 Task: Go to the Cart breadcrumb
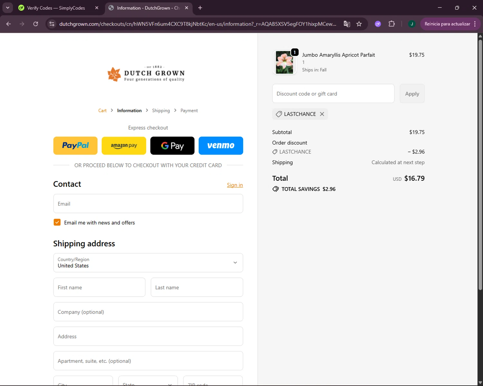pyautogui.click(x=102, y=110)
